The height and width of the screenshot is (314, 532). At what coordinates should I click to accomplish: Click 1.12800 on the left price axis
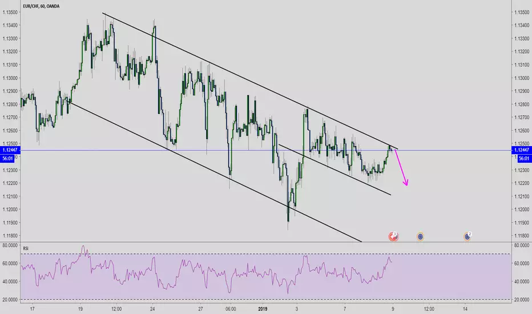tap(10, 104)
